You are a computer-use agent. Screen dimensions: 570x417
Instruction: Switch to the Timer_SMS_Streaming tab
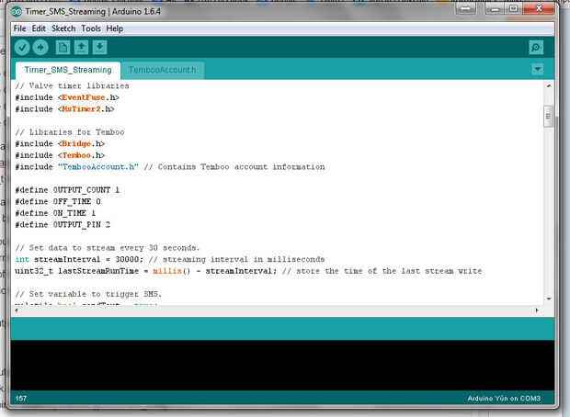coord(68,70)
